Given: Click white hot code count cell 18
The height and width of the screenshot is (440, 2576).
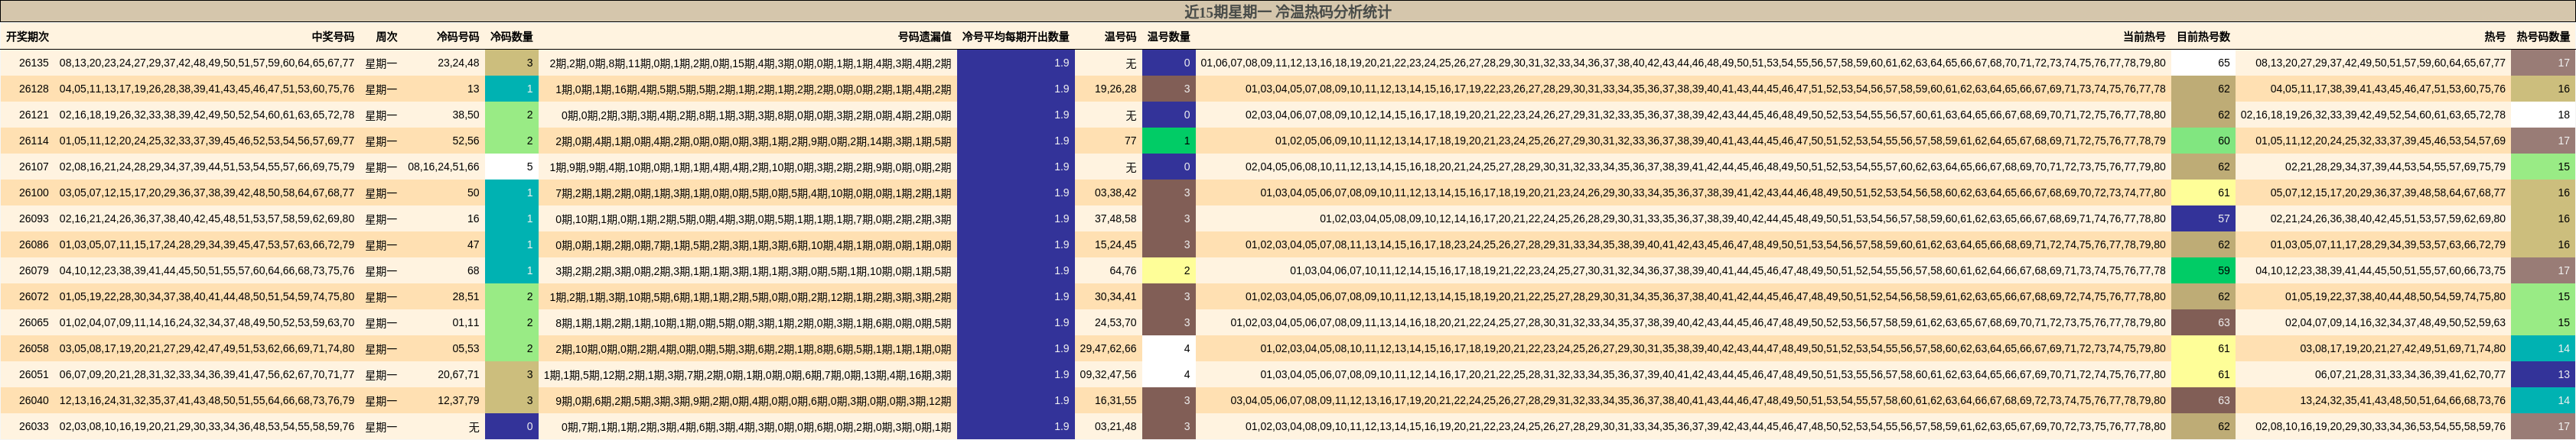Looking at the screenshot, I should tap(2543, 115).
